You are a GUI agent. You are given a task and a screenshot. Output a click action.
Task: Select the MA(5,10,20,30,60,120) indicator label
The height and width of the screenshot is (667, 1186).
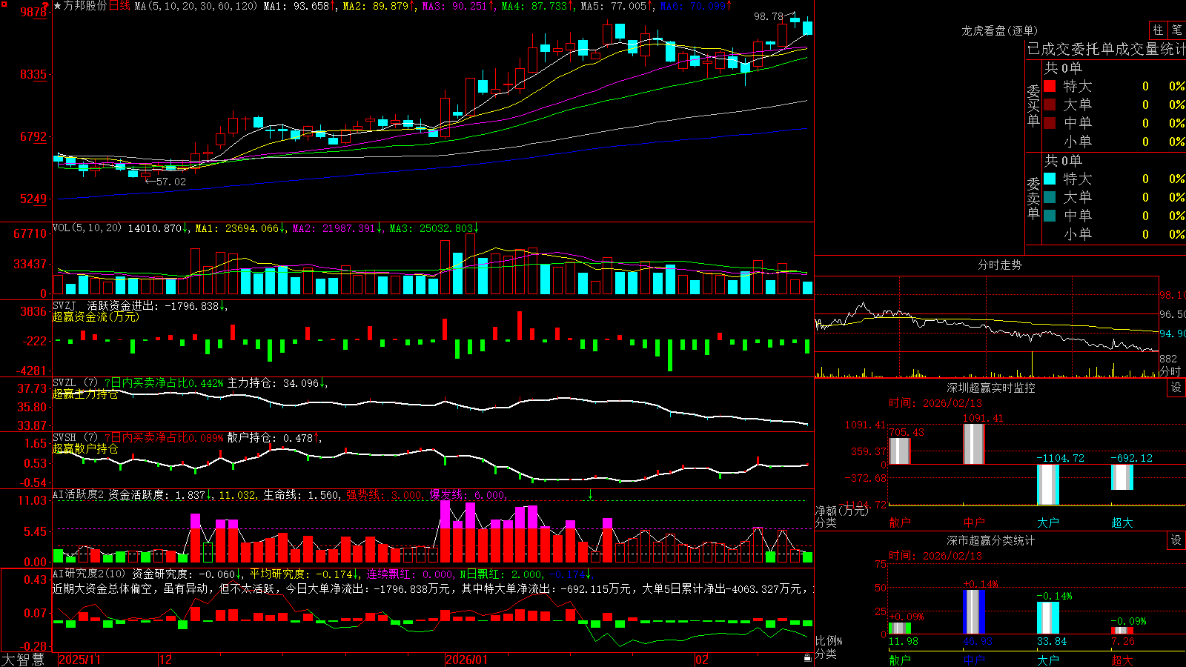click(196, 6)
